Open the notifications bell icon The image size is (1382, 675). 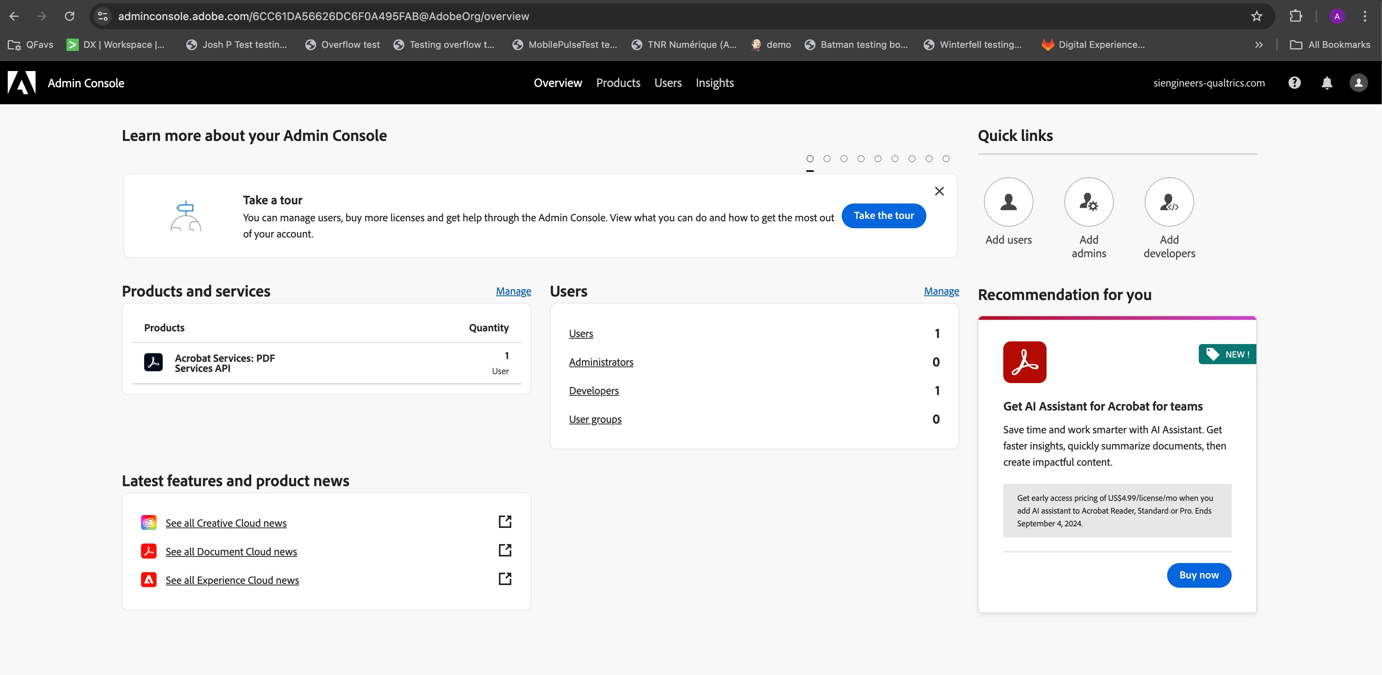click(1327, 83)
